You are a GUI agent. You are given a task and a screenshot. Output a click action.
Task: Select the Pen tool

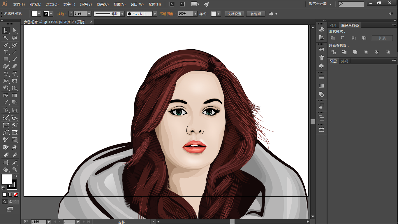tap(6, 45)
